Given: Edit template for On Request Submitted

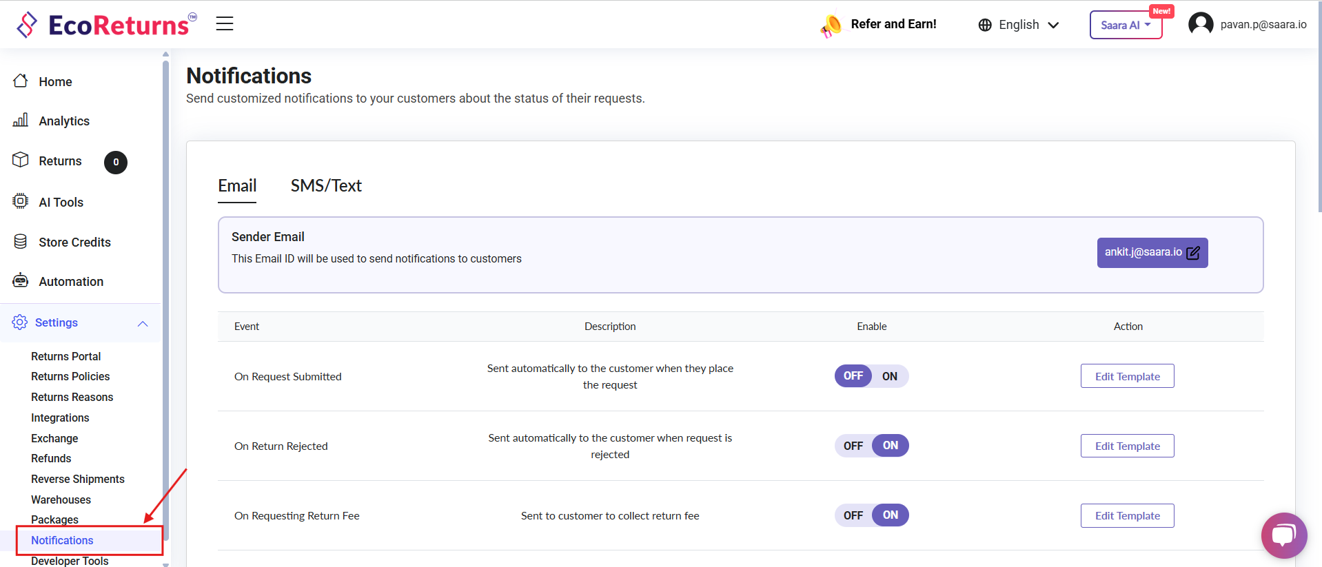Looking at the screenshot, I should click(x=1127, y=376).
